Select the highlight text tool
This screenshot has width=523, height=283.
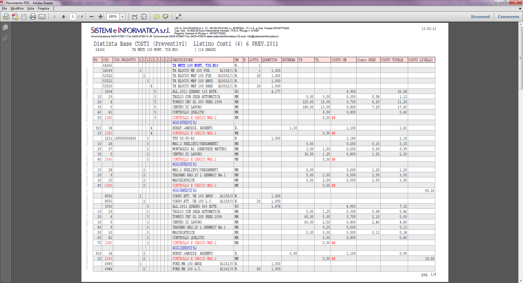(x=165, y=17)
